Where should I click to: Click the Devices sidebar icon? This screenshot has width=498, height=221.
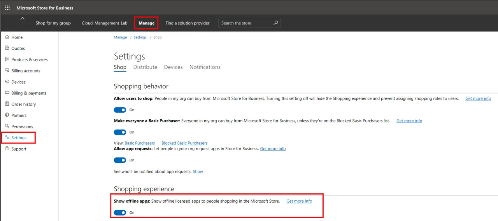click(7, 82)
